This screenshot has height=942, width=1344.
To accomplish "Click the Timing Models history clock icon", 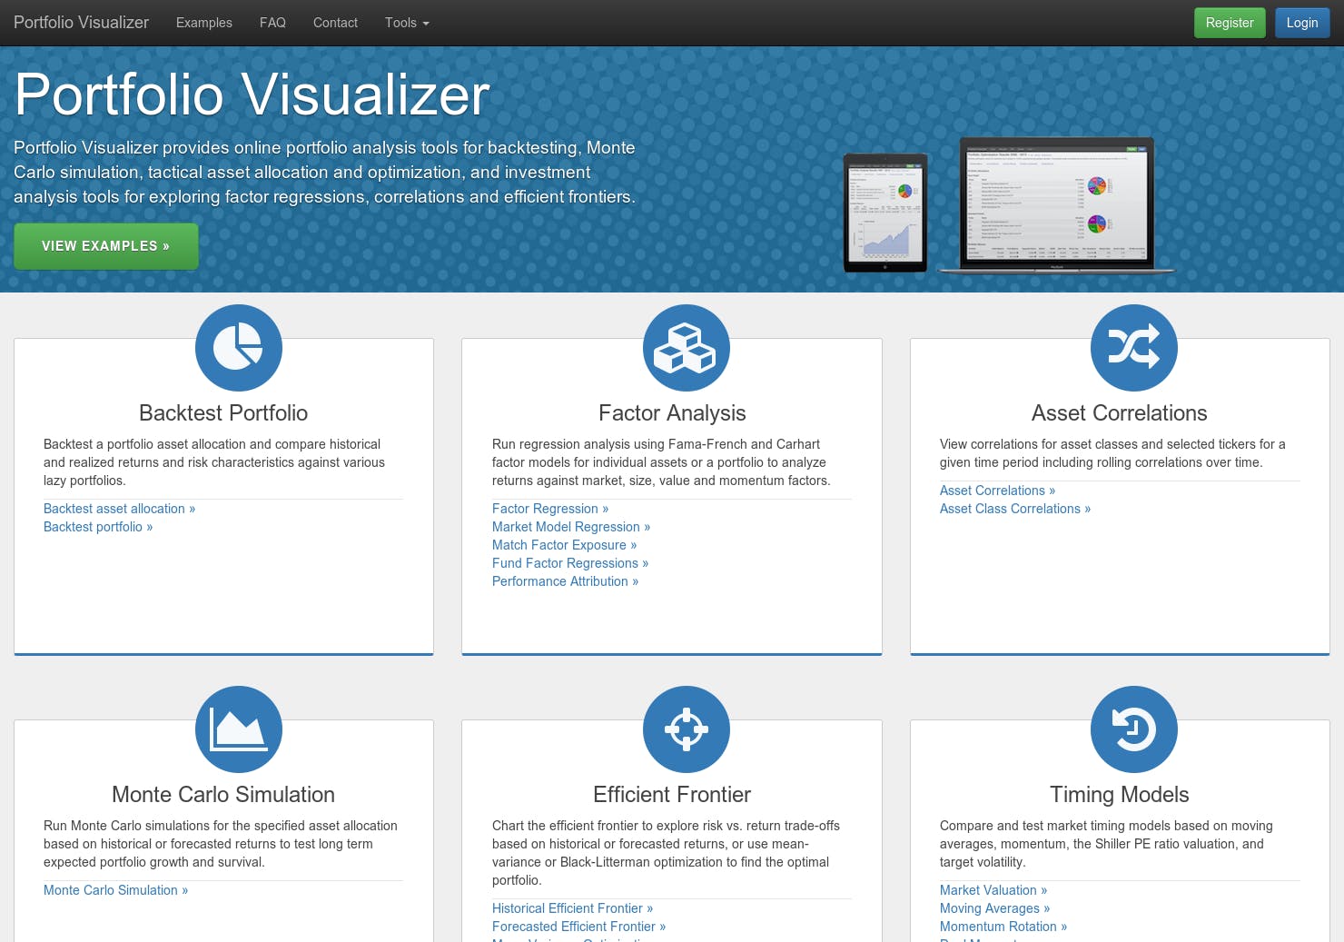I will click(1134, 729).
